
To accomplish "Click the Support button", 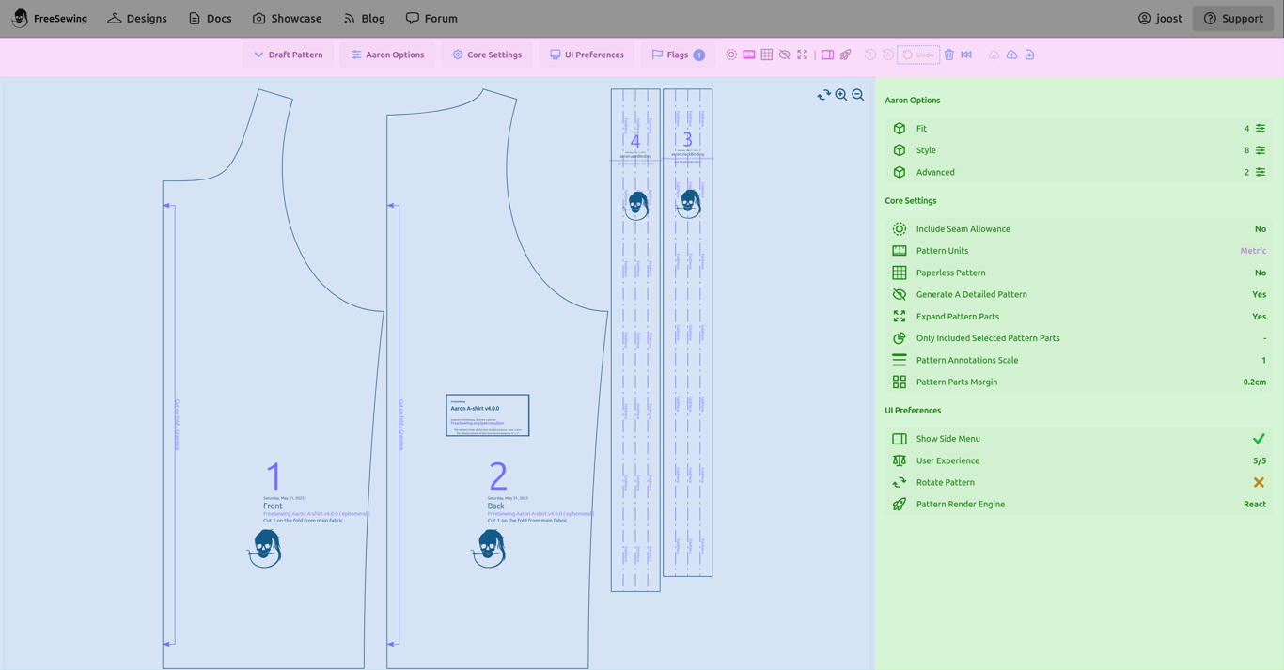I will pyautogui.click(x=1233, y=18).
